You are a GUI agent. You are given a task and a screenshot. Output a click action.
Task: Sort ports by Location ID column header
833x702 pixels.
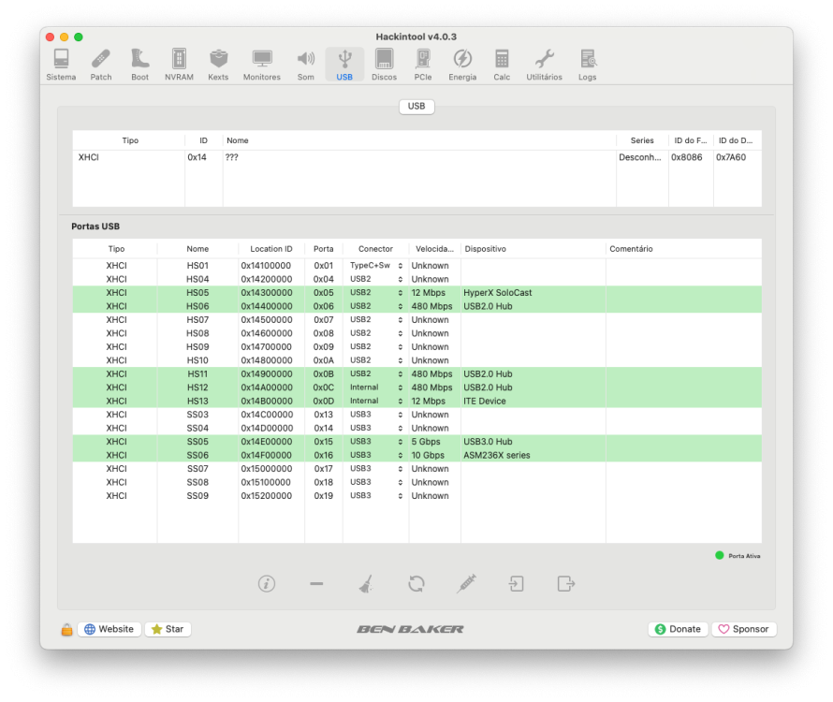270,249
